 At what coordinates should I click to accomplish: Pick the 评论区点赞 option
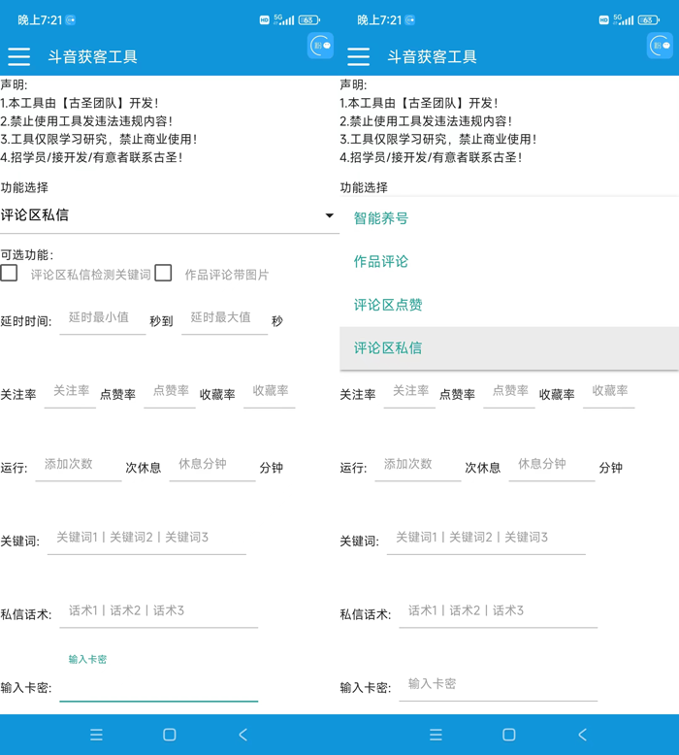(388, 305)
